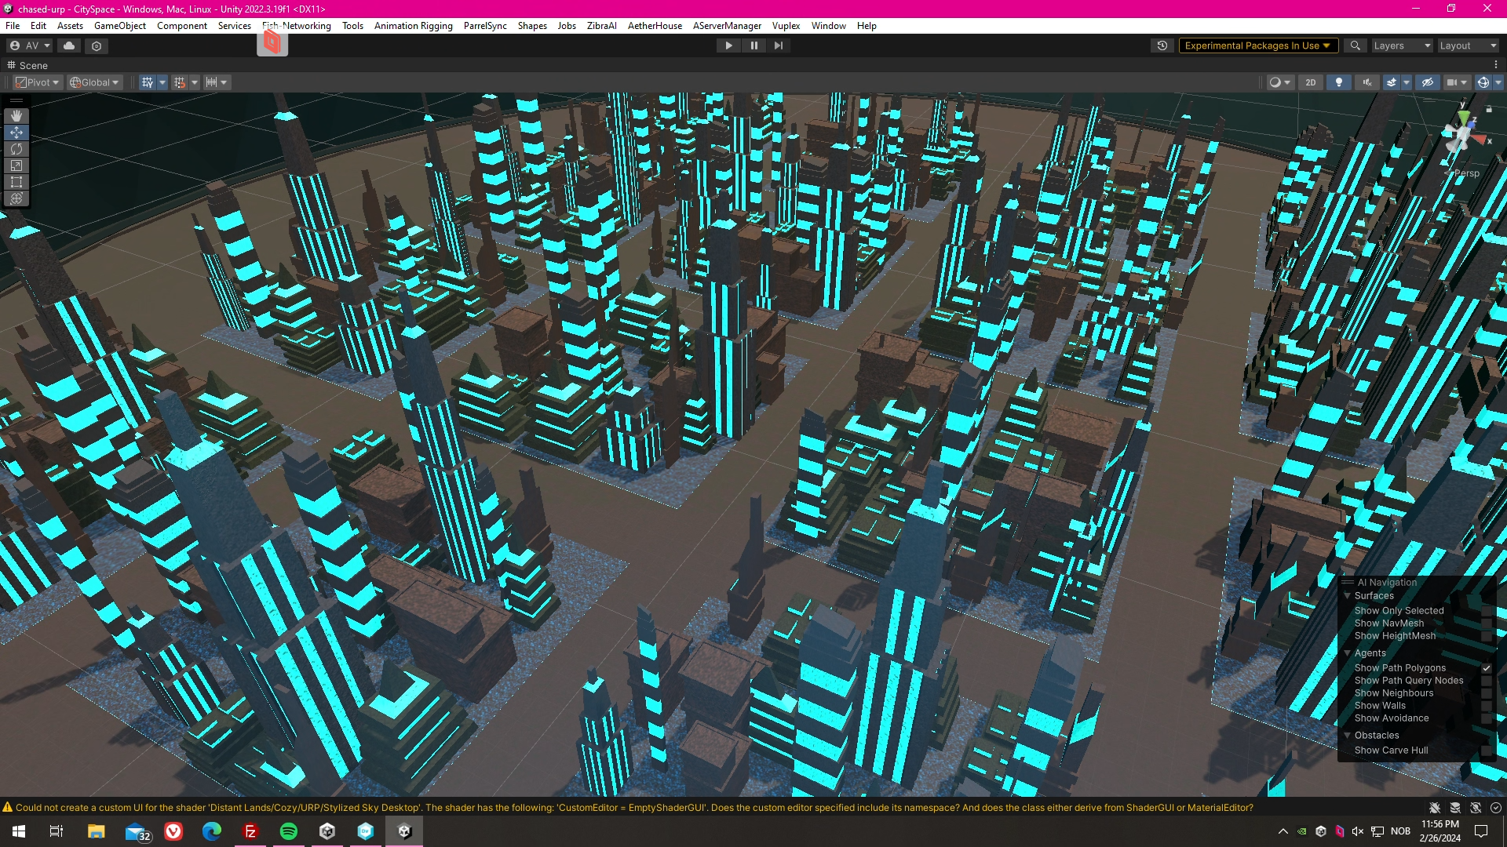This screenshot has height=847, width=1507.
Task: Click the Undo History icon
Action: click(1162, 45)
